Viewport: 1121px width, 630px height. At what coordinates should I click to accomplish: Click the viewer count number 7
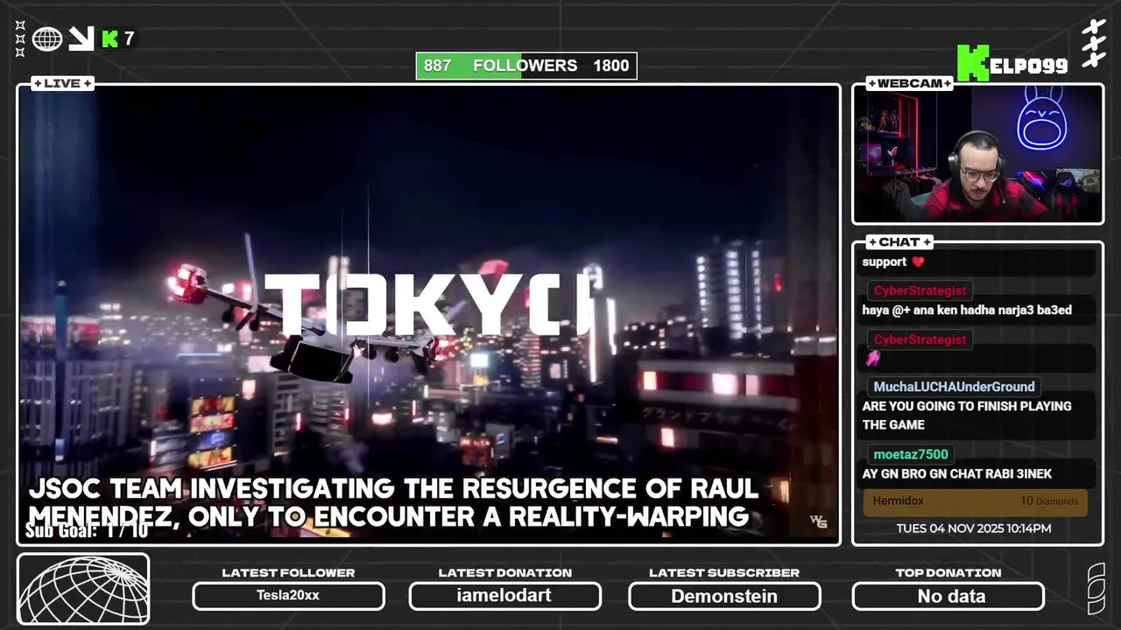click(129, 38)
